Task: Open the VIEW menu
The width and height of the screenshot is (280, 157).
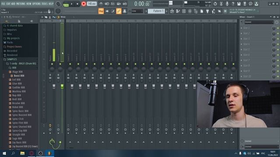Action: (29, 4)
